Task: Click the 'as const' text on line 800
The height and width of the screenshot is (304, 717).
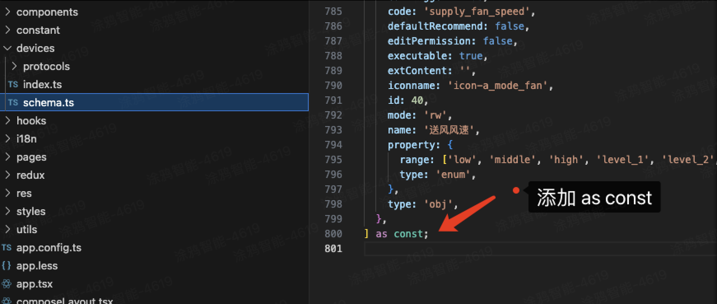Action: click(x=401, y=234)
